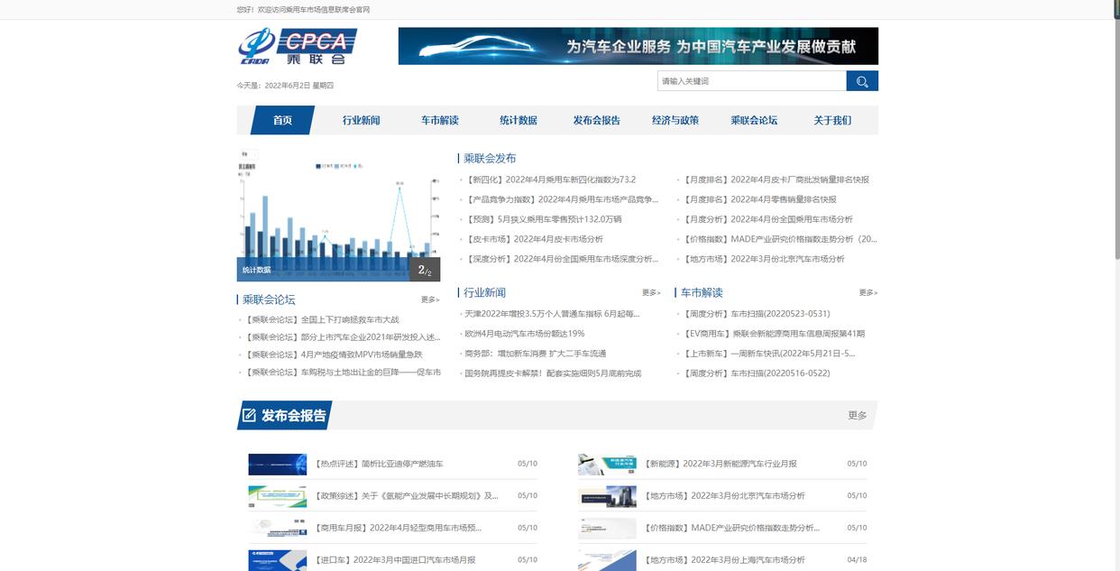Click the 发布会报告 section header icon
Viewport: 1120px width, 571px height.
[x=247, y=413]
